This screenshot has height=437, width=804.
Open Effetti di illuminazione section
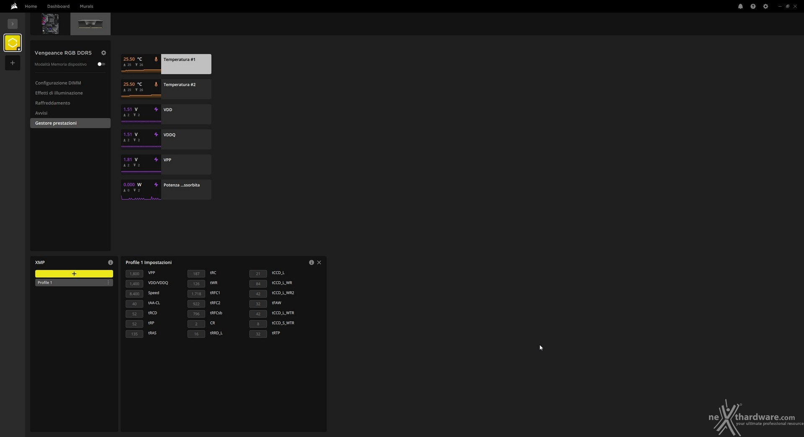(70, 93)
